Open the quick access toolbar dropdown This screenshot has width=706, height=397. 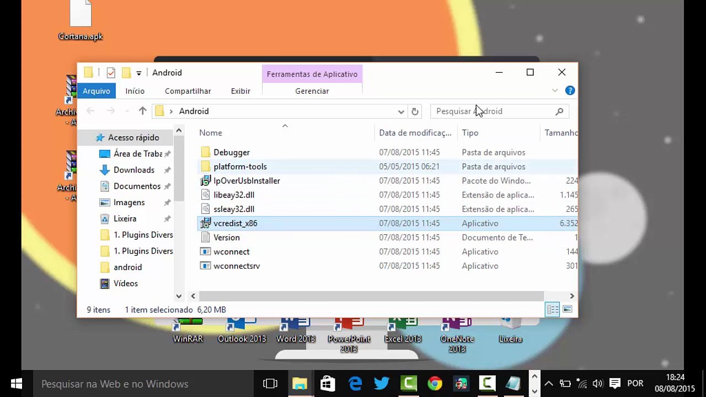[x=138, y=73]
